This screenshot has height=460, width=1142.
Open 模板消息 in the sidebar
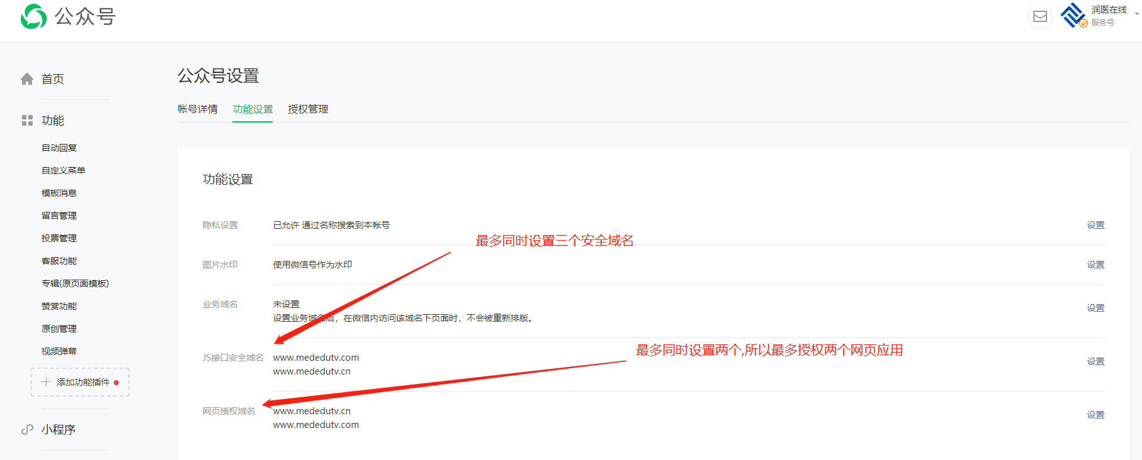tap(59, 193)
